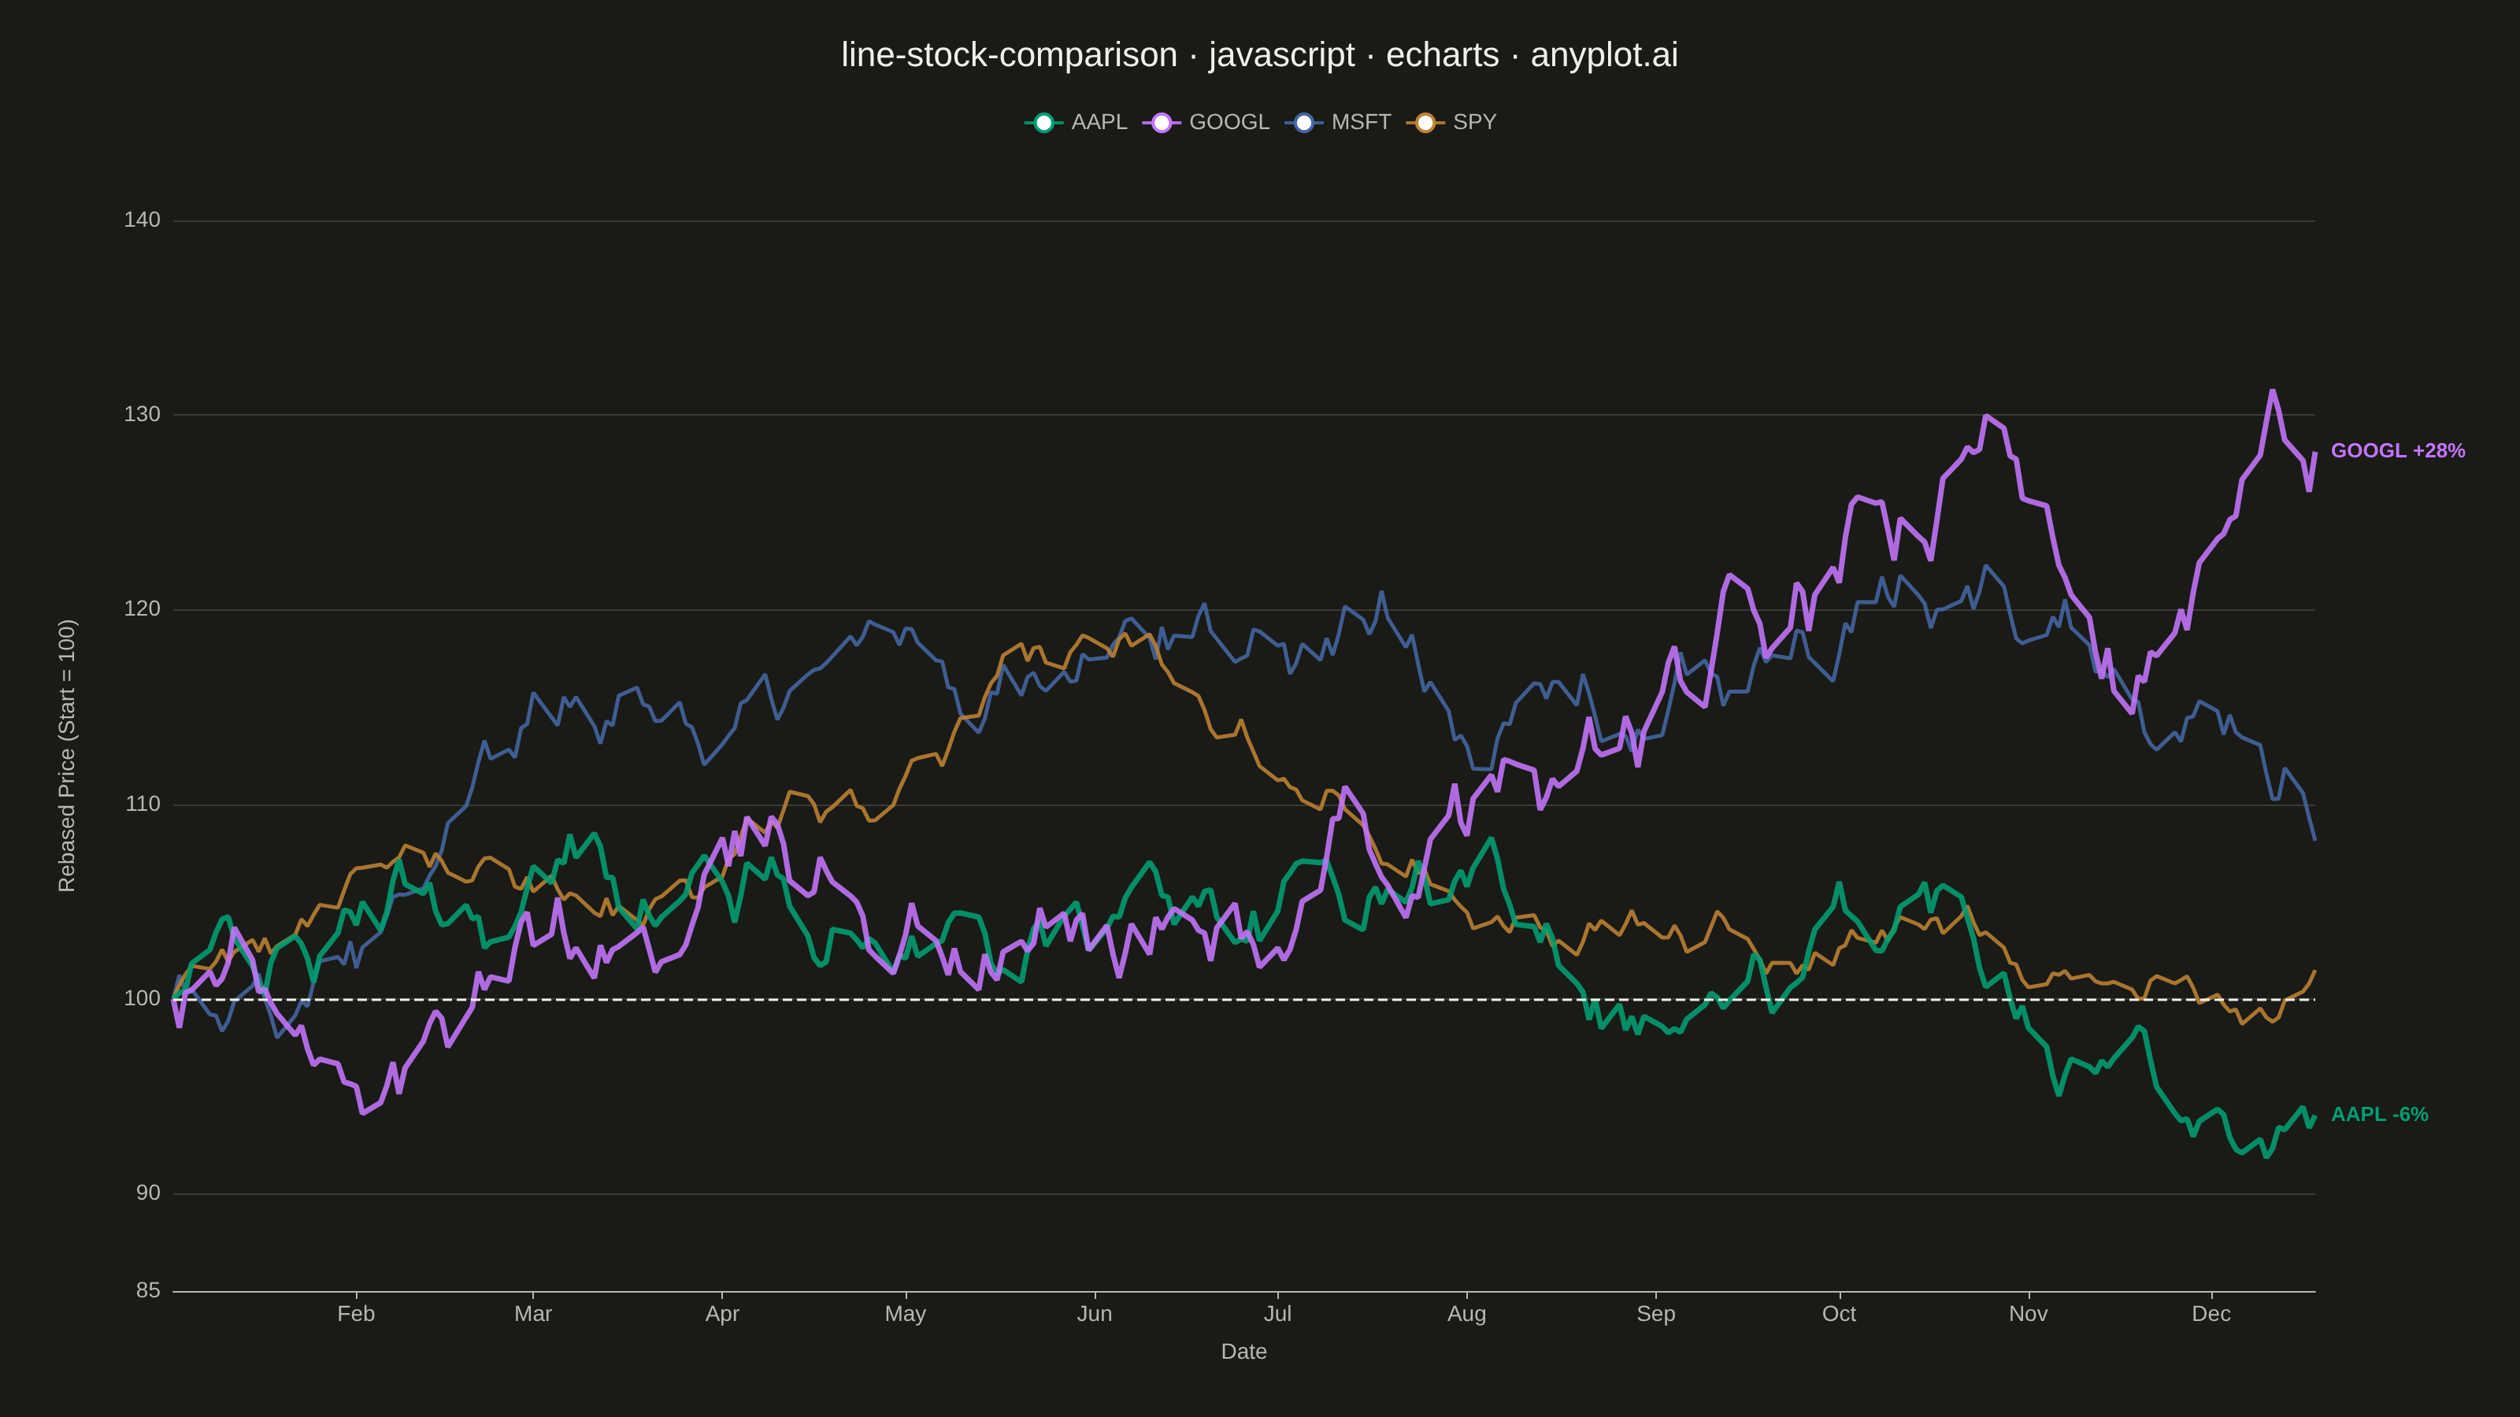Click the Jun x-axis label
This screenshot has width=2520, height=1417.
pos(1095,1315)
